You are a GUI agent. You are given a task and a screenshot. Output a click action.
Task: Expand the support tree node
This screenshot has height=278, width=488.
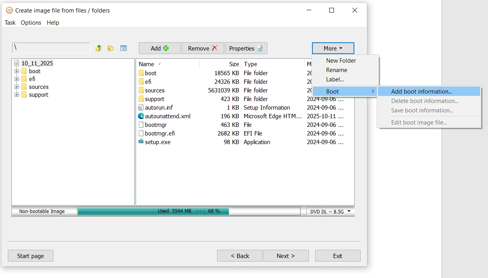click(x=17, y=95)
